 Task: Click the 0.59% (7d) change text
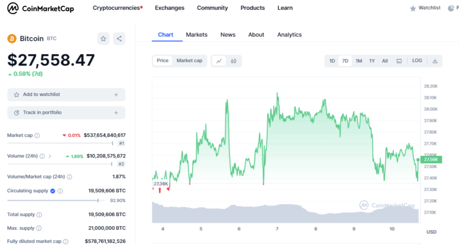point(28,74)
